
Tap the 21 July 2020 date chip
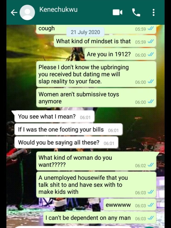click(85, 32)
